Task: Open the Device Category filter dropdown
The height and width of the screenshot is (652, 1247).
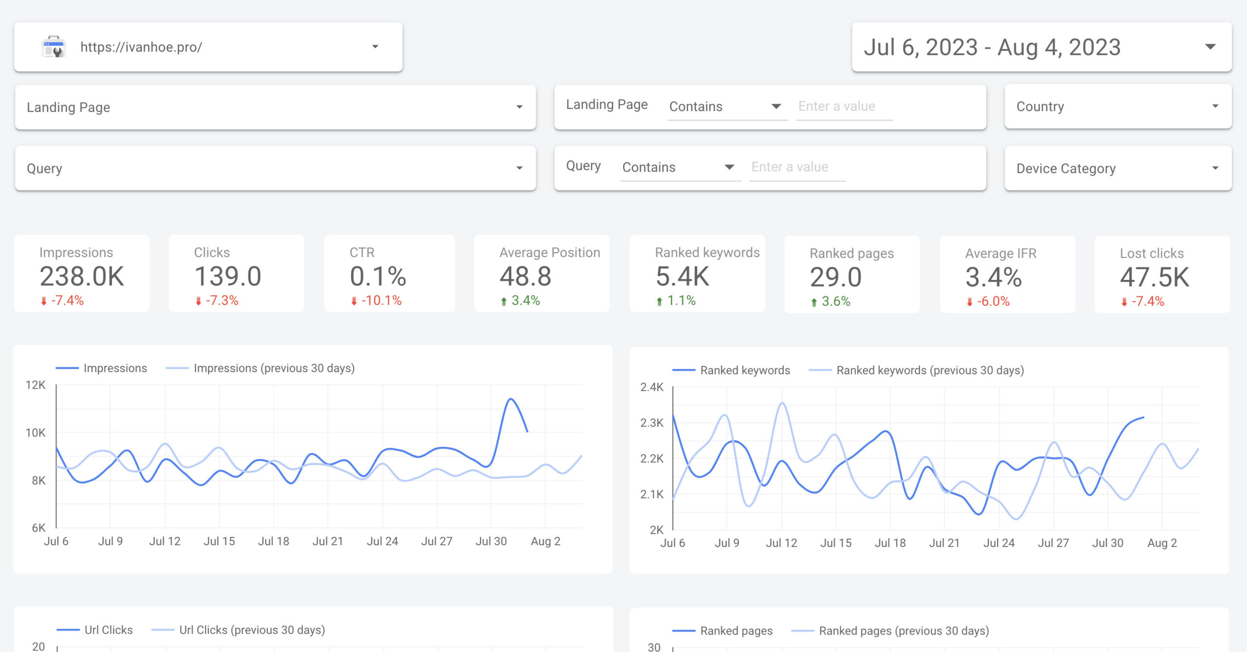Action: pos(1215,168)
